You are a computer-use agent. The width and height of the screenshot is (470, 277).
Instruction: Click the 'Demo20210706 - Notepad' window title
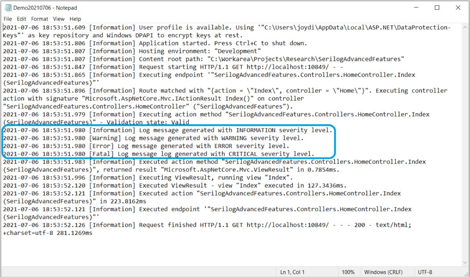coord(45,8)
